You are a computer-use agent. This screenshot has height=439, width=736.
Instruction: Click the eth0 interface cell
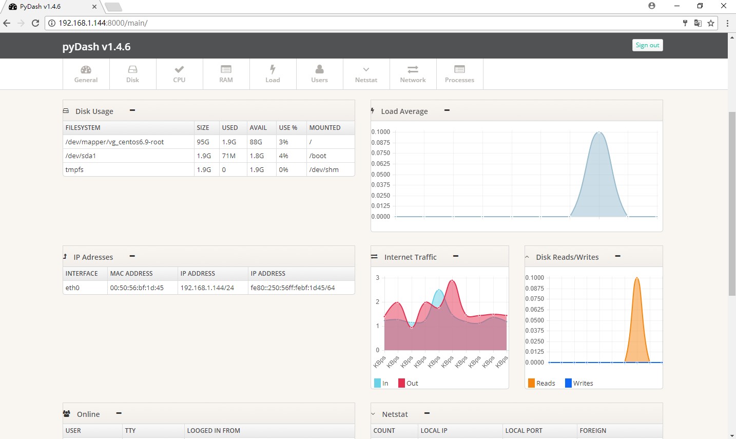tap(85, 288)
